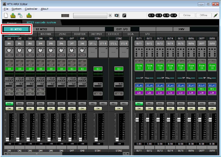Open CH2 FBS block
The height and width of the screenshot is (157, 221).
(20, 89)
